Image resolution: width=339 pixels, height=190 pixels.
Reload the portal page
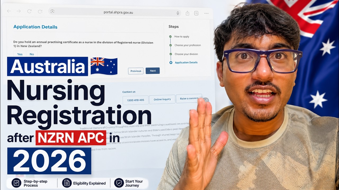29,11
